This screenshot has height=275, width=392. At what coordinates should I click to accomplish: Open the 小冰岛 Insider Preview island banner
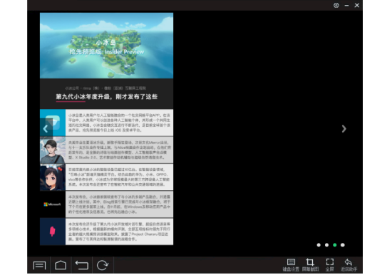106,46
